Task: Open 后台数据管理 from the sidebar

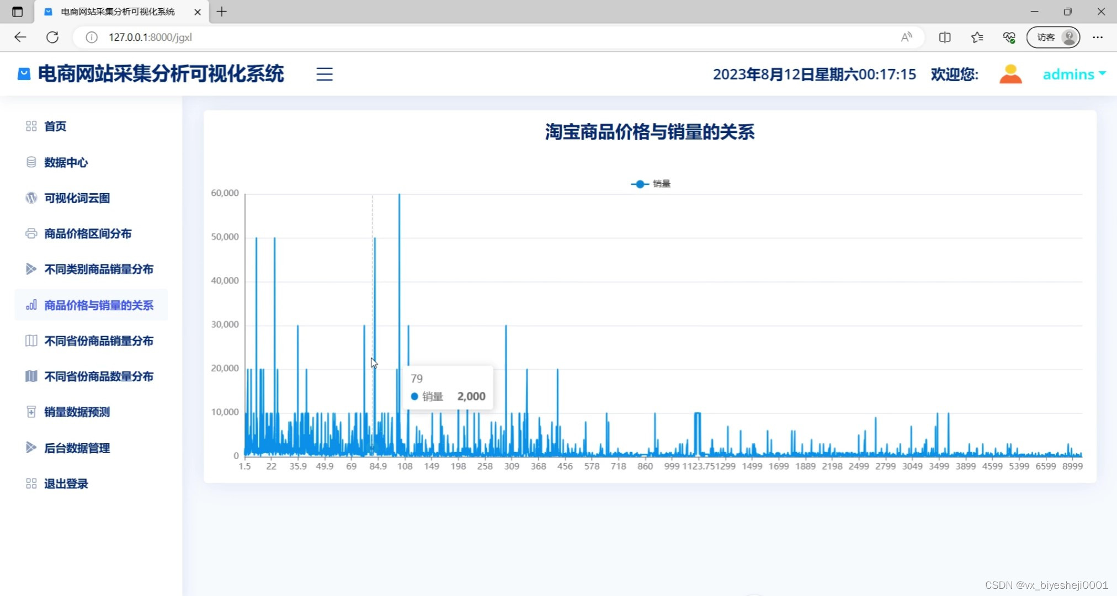Action: 77,448
